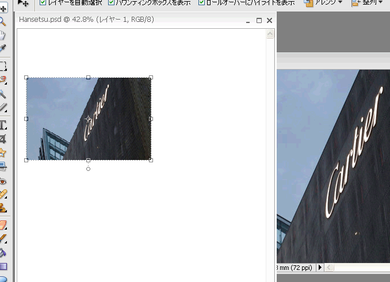The width and height of the screenshot is (390, 282).
Task: Select the Eraser tool
Action: pyautogui.click(x=3, y=224)
